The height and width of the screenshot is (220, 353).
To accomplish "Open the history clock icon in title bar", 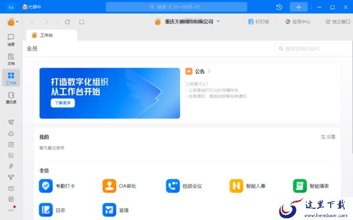I will click(x=279, y=7).
